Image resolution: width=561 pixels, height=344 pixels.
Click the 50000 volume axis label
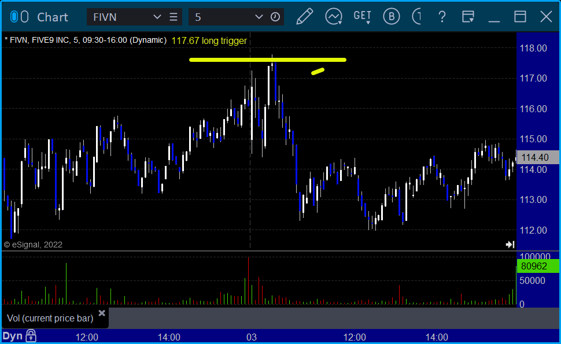[532, 281]
